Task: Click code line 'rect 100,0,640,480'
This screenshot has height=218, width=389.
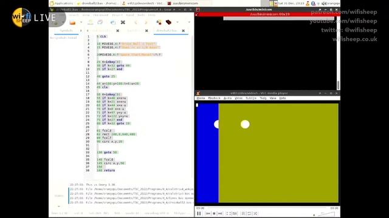Action: point(116,134)
